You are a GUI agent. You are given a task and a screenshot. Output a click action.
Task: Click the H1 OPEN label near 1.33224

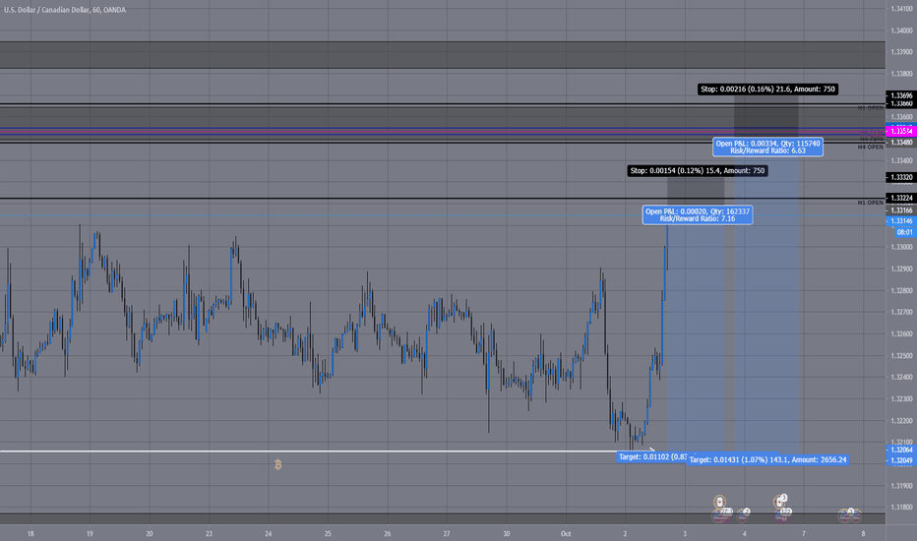(870, 203)
